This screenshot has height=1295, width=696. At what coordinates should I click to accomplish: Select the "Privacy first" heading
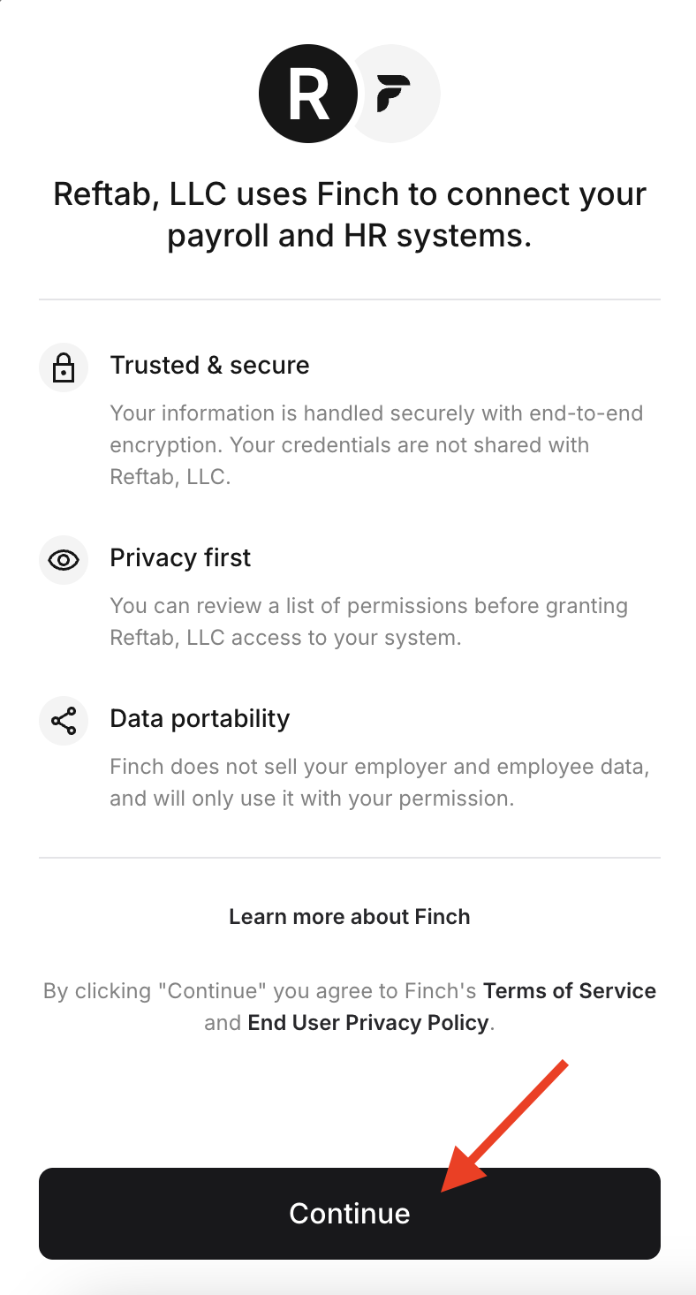(180, 557)
